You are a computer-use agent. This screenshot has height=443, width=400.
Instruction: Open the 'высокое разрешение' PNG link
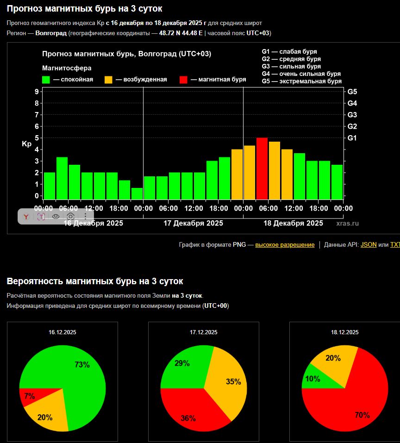(285, 245)
